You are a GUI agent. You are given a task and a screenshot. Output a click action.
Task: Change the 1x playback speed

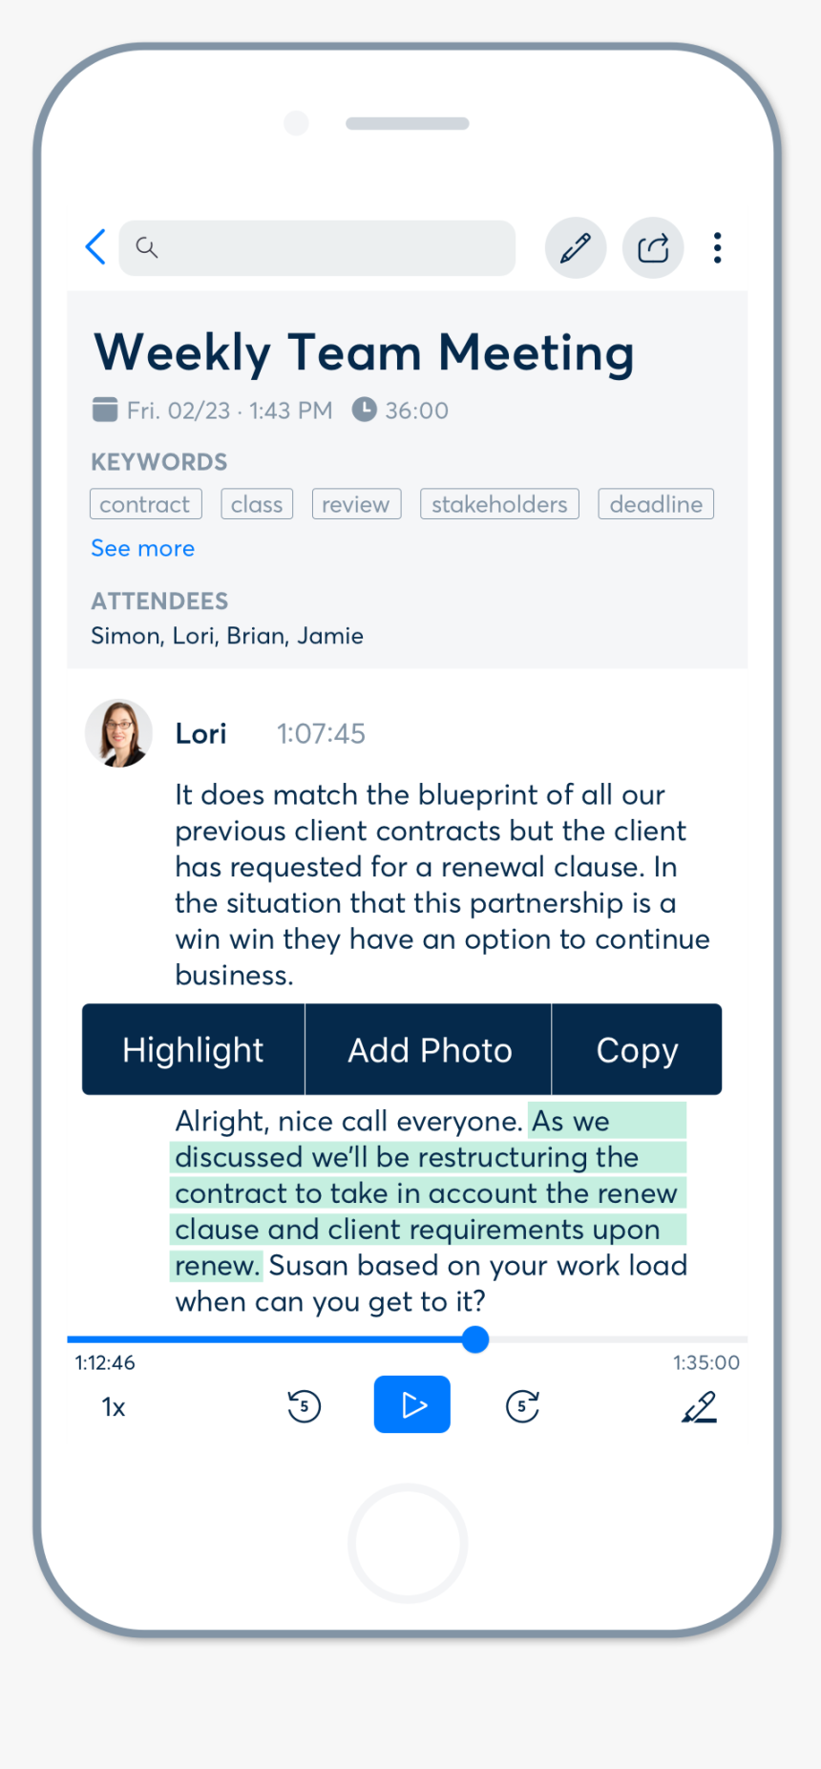114,1407
